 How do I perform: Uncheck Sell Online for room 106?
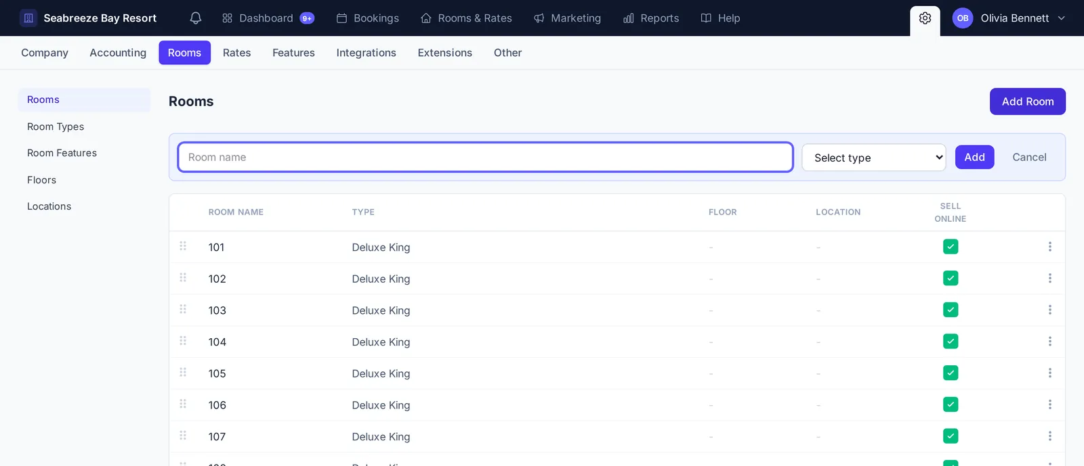pyautogui.click(x=951, y=404)
